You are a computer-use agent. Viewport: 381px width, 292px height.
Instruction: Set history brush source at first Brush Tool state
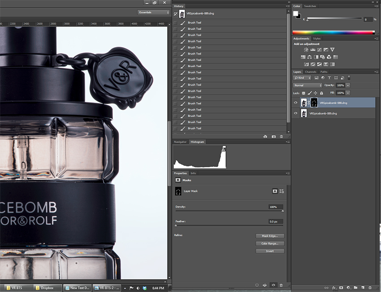tap(175, 22)
